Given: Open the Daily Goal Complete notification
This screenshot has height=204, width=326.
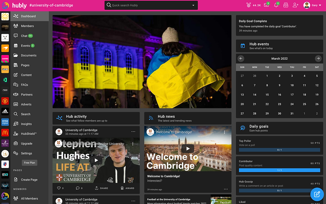Looking at the screenshot, I should (x=280, y=26).
